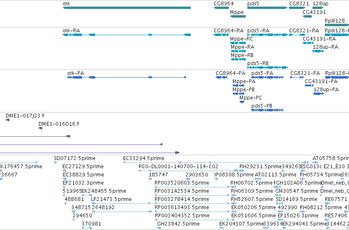349x230 pixels.
Task: Click the RH29231.5prime EST label
Action: [x=261, y=167]
